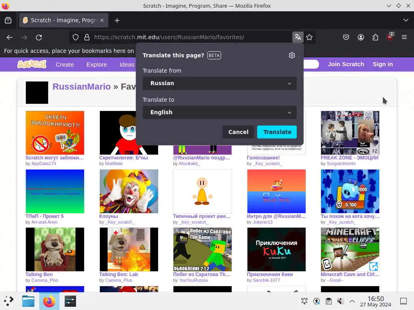
Task: Open Firefox account icon
Action: coord(361,37)
